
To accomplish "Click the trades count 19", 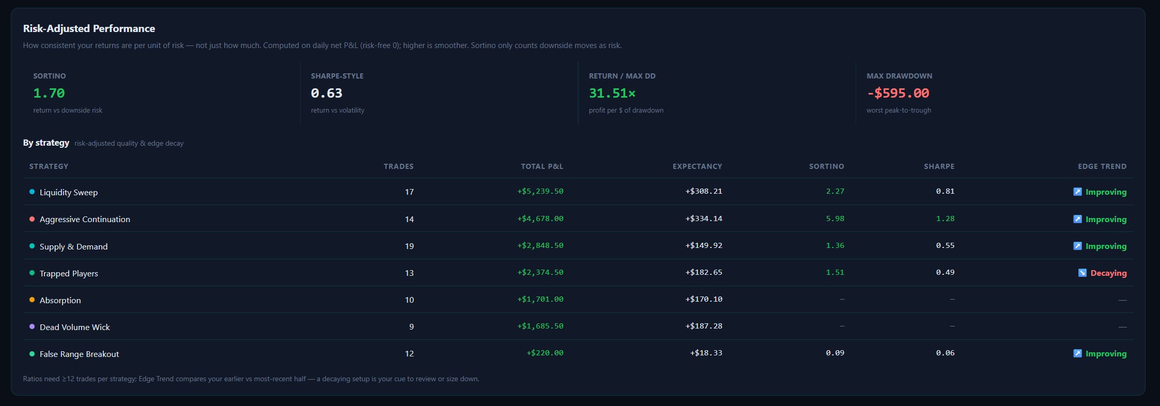I will pos(409,246).
